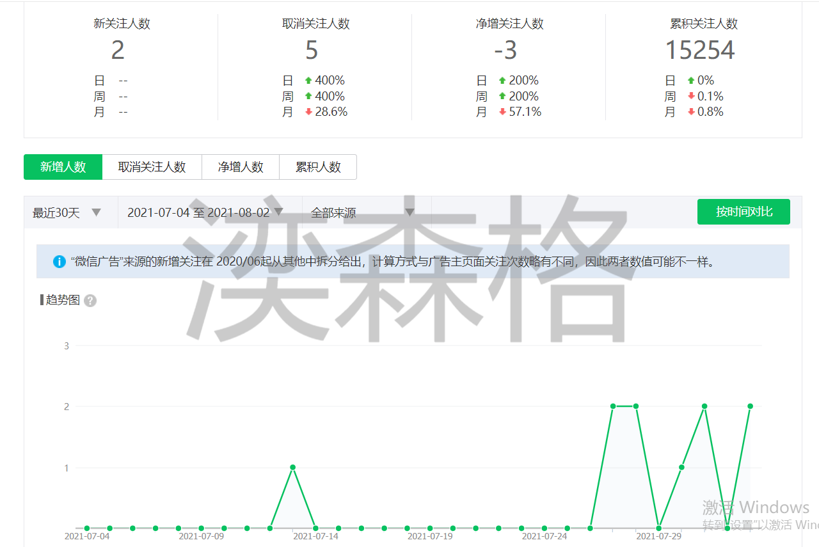Screen dimensions: 819x547
Task: Click the green up arrow beside 0% under 累积关注人数
Action: coord(691,81)
